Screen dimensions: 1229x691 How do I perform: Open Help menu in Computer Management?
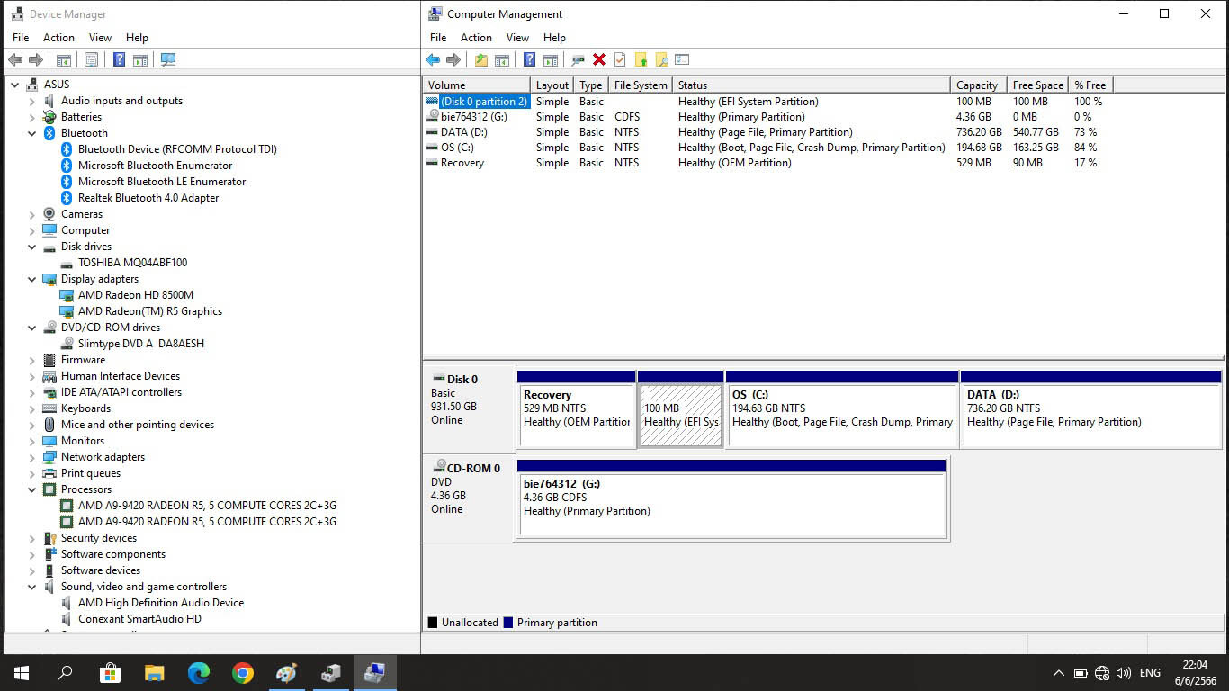point(554,38)
